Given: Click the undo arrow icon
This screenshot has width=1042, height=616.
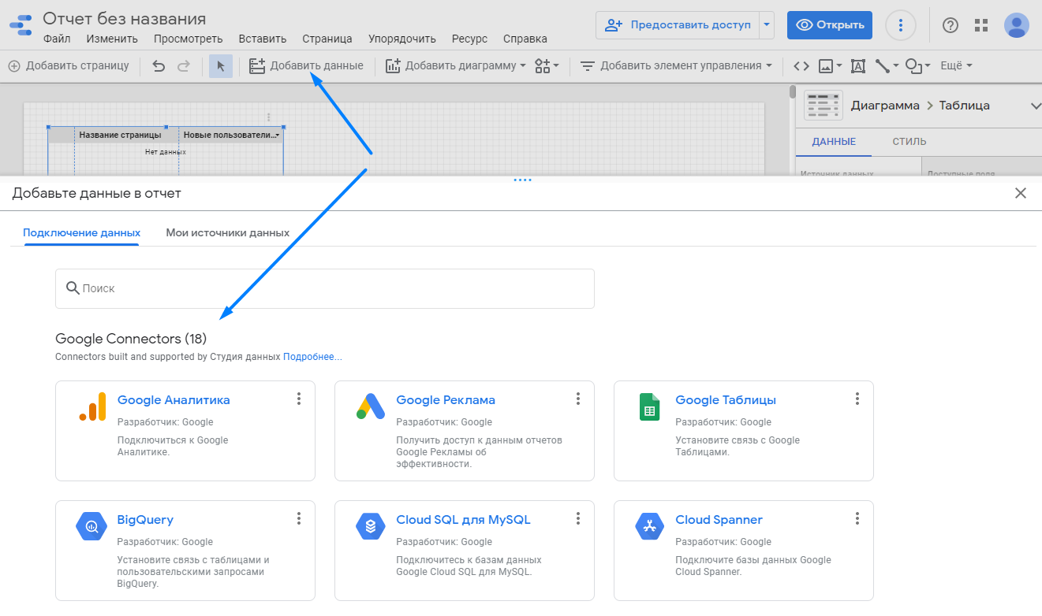Looking at the screenshot, I should tap(159, 66).
